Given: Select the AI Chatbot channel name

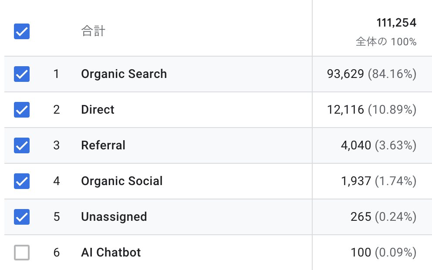Looking at the screenshot, I should pyautogui.click(x=111, y=253).
